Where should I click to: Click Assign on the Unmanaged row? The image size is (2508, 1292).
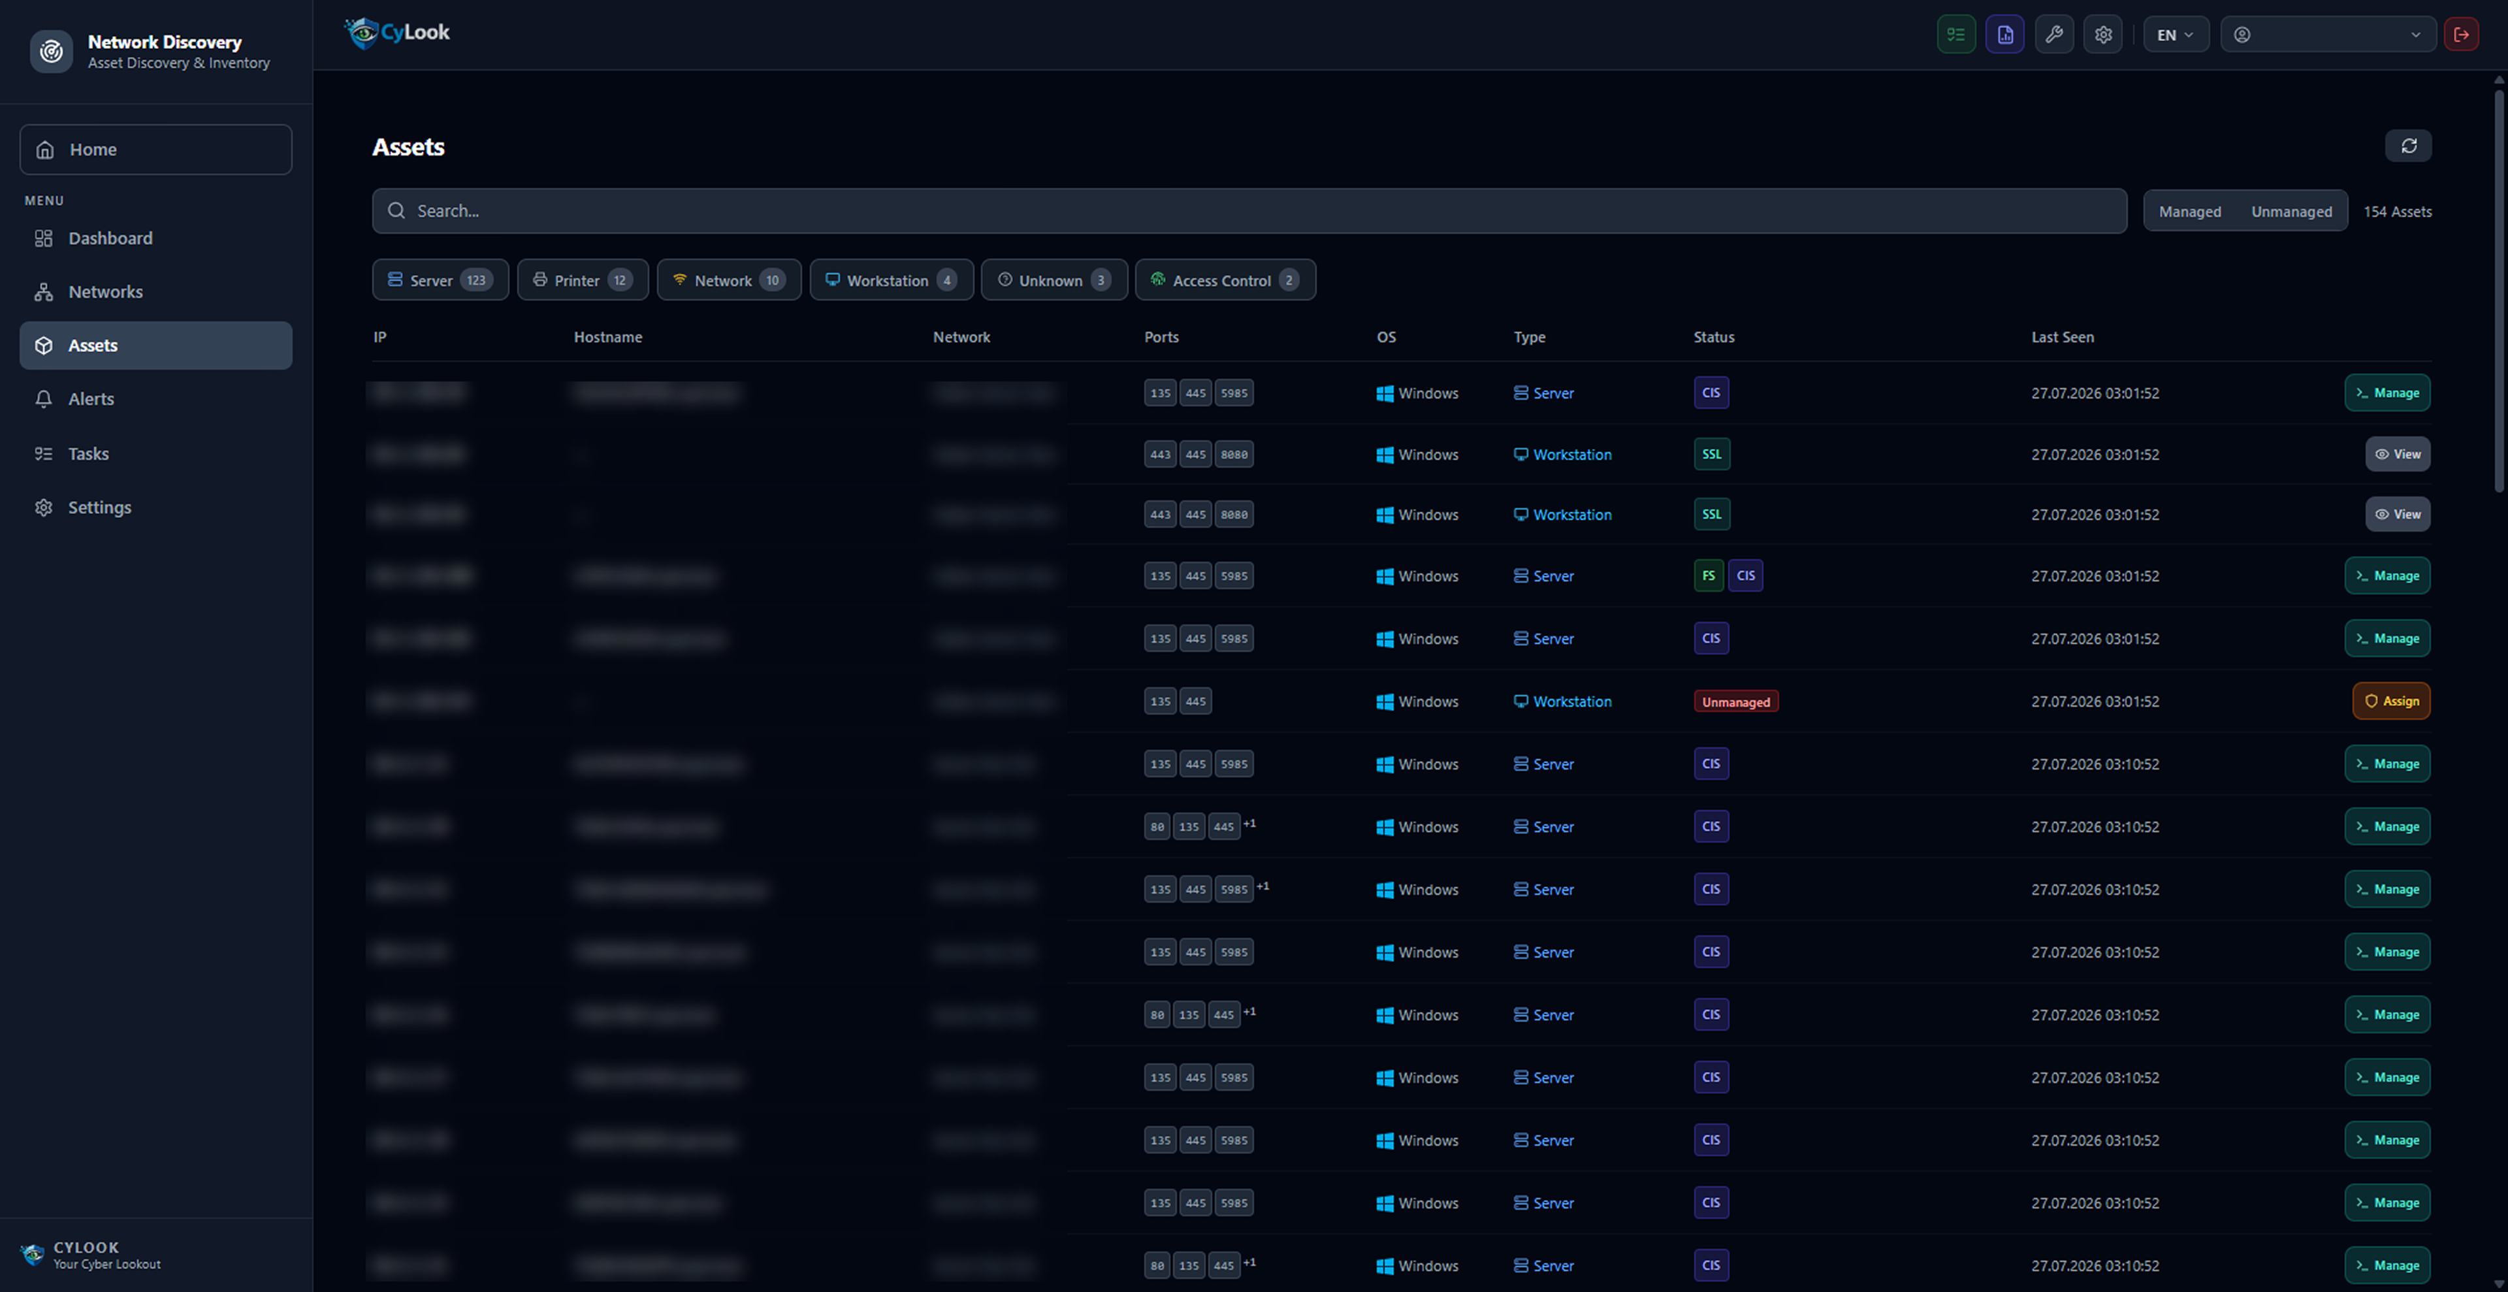[2391, 701]
